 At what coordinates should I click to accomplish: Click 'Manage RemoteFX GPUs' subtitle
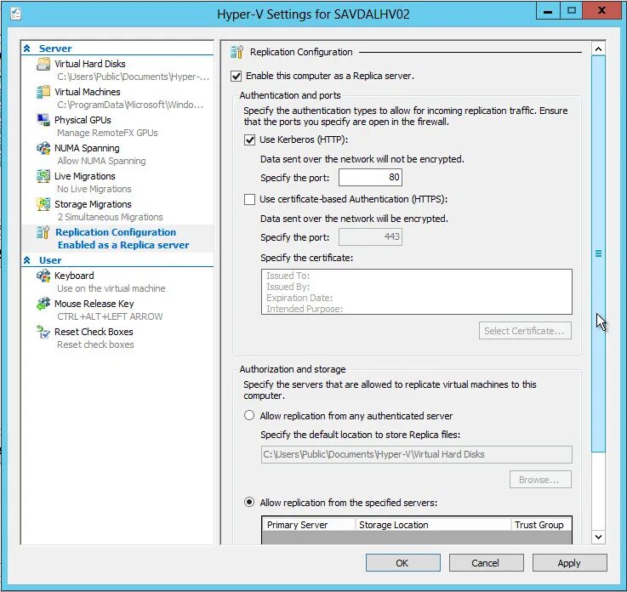point(107,133)
